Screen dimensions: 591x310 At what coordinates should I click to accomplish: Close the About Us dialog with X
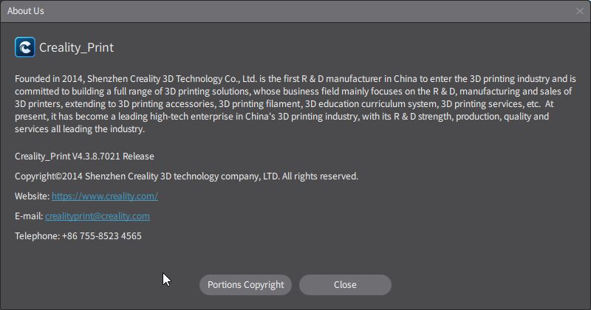pos(580,11)
